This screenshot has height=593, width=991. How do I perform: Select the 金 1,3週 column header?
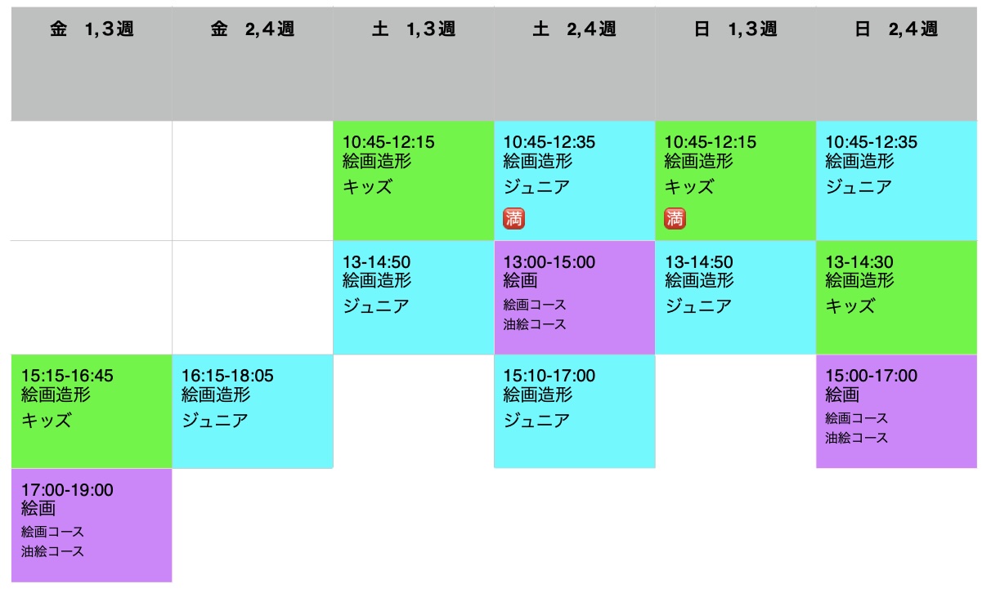(x=92, y=30)
